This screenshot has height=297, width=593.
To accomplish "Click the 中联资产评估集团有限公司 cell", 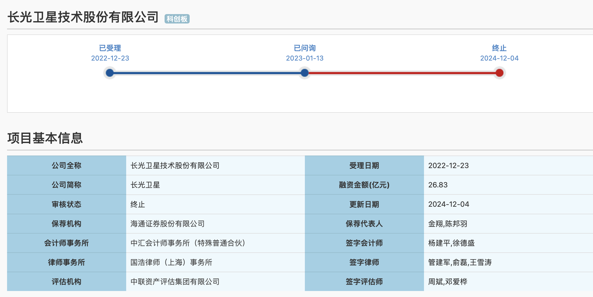I will click(x=175, y=282).
